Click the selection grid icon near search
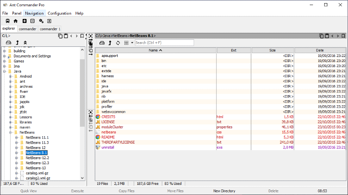The width and height of the screenshot is (348, 195). 126,43
